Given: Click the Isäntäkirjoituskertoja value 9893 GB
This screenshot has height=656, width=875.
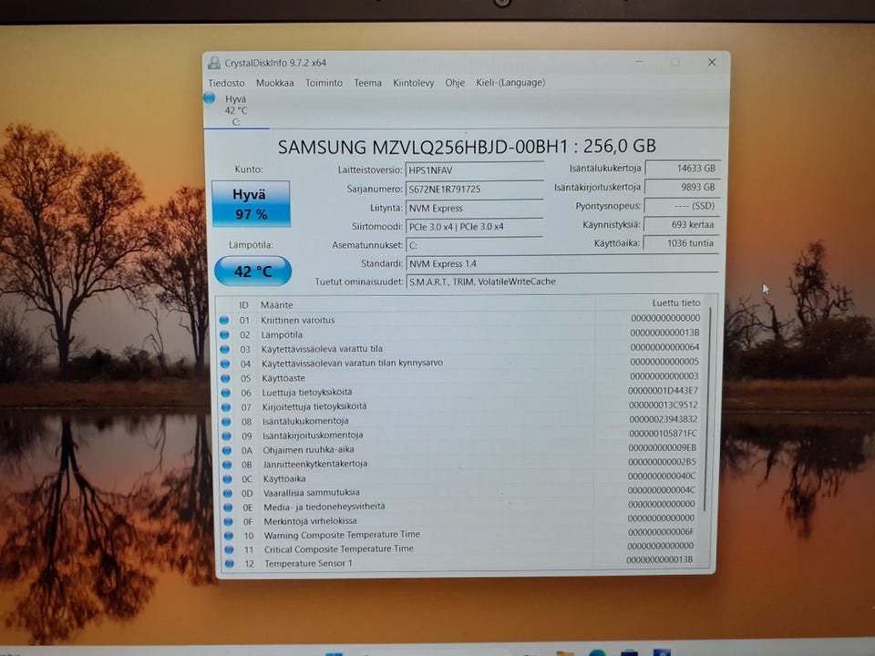Looking at the screenshot, I should click(x=682, y=187).
